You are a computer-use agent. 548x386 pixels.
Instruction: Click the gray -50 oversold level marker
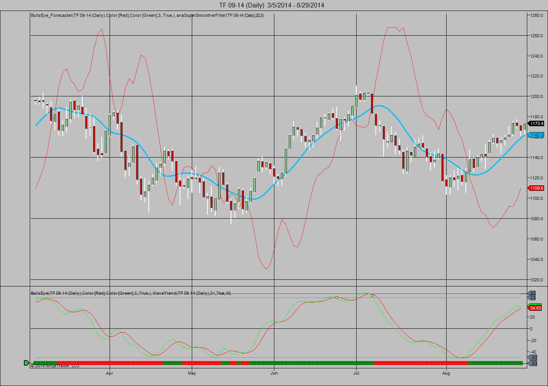pyautogui.click(x=533, y=357)
